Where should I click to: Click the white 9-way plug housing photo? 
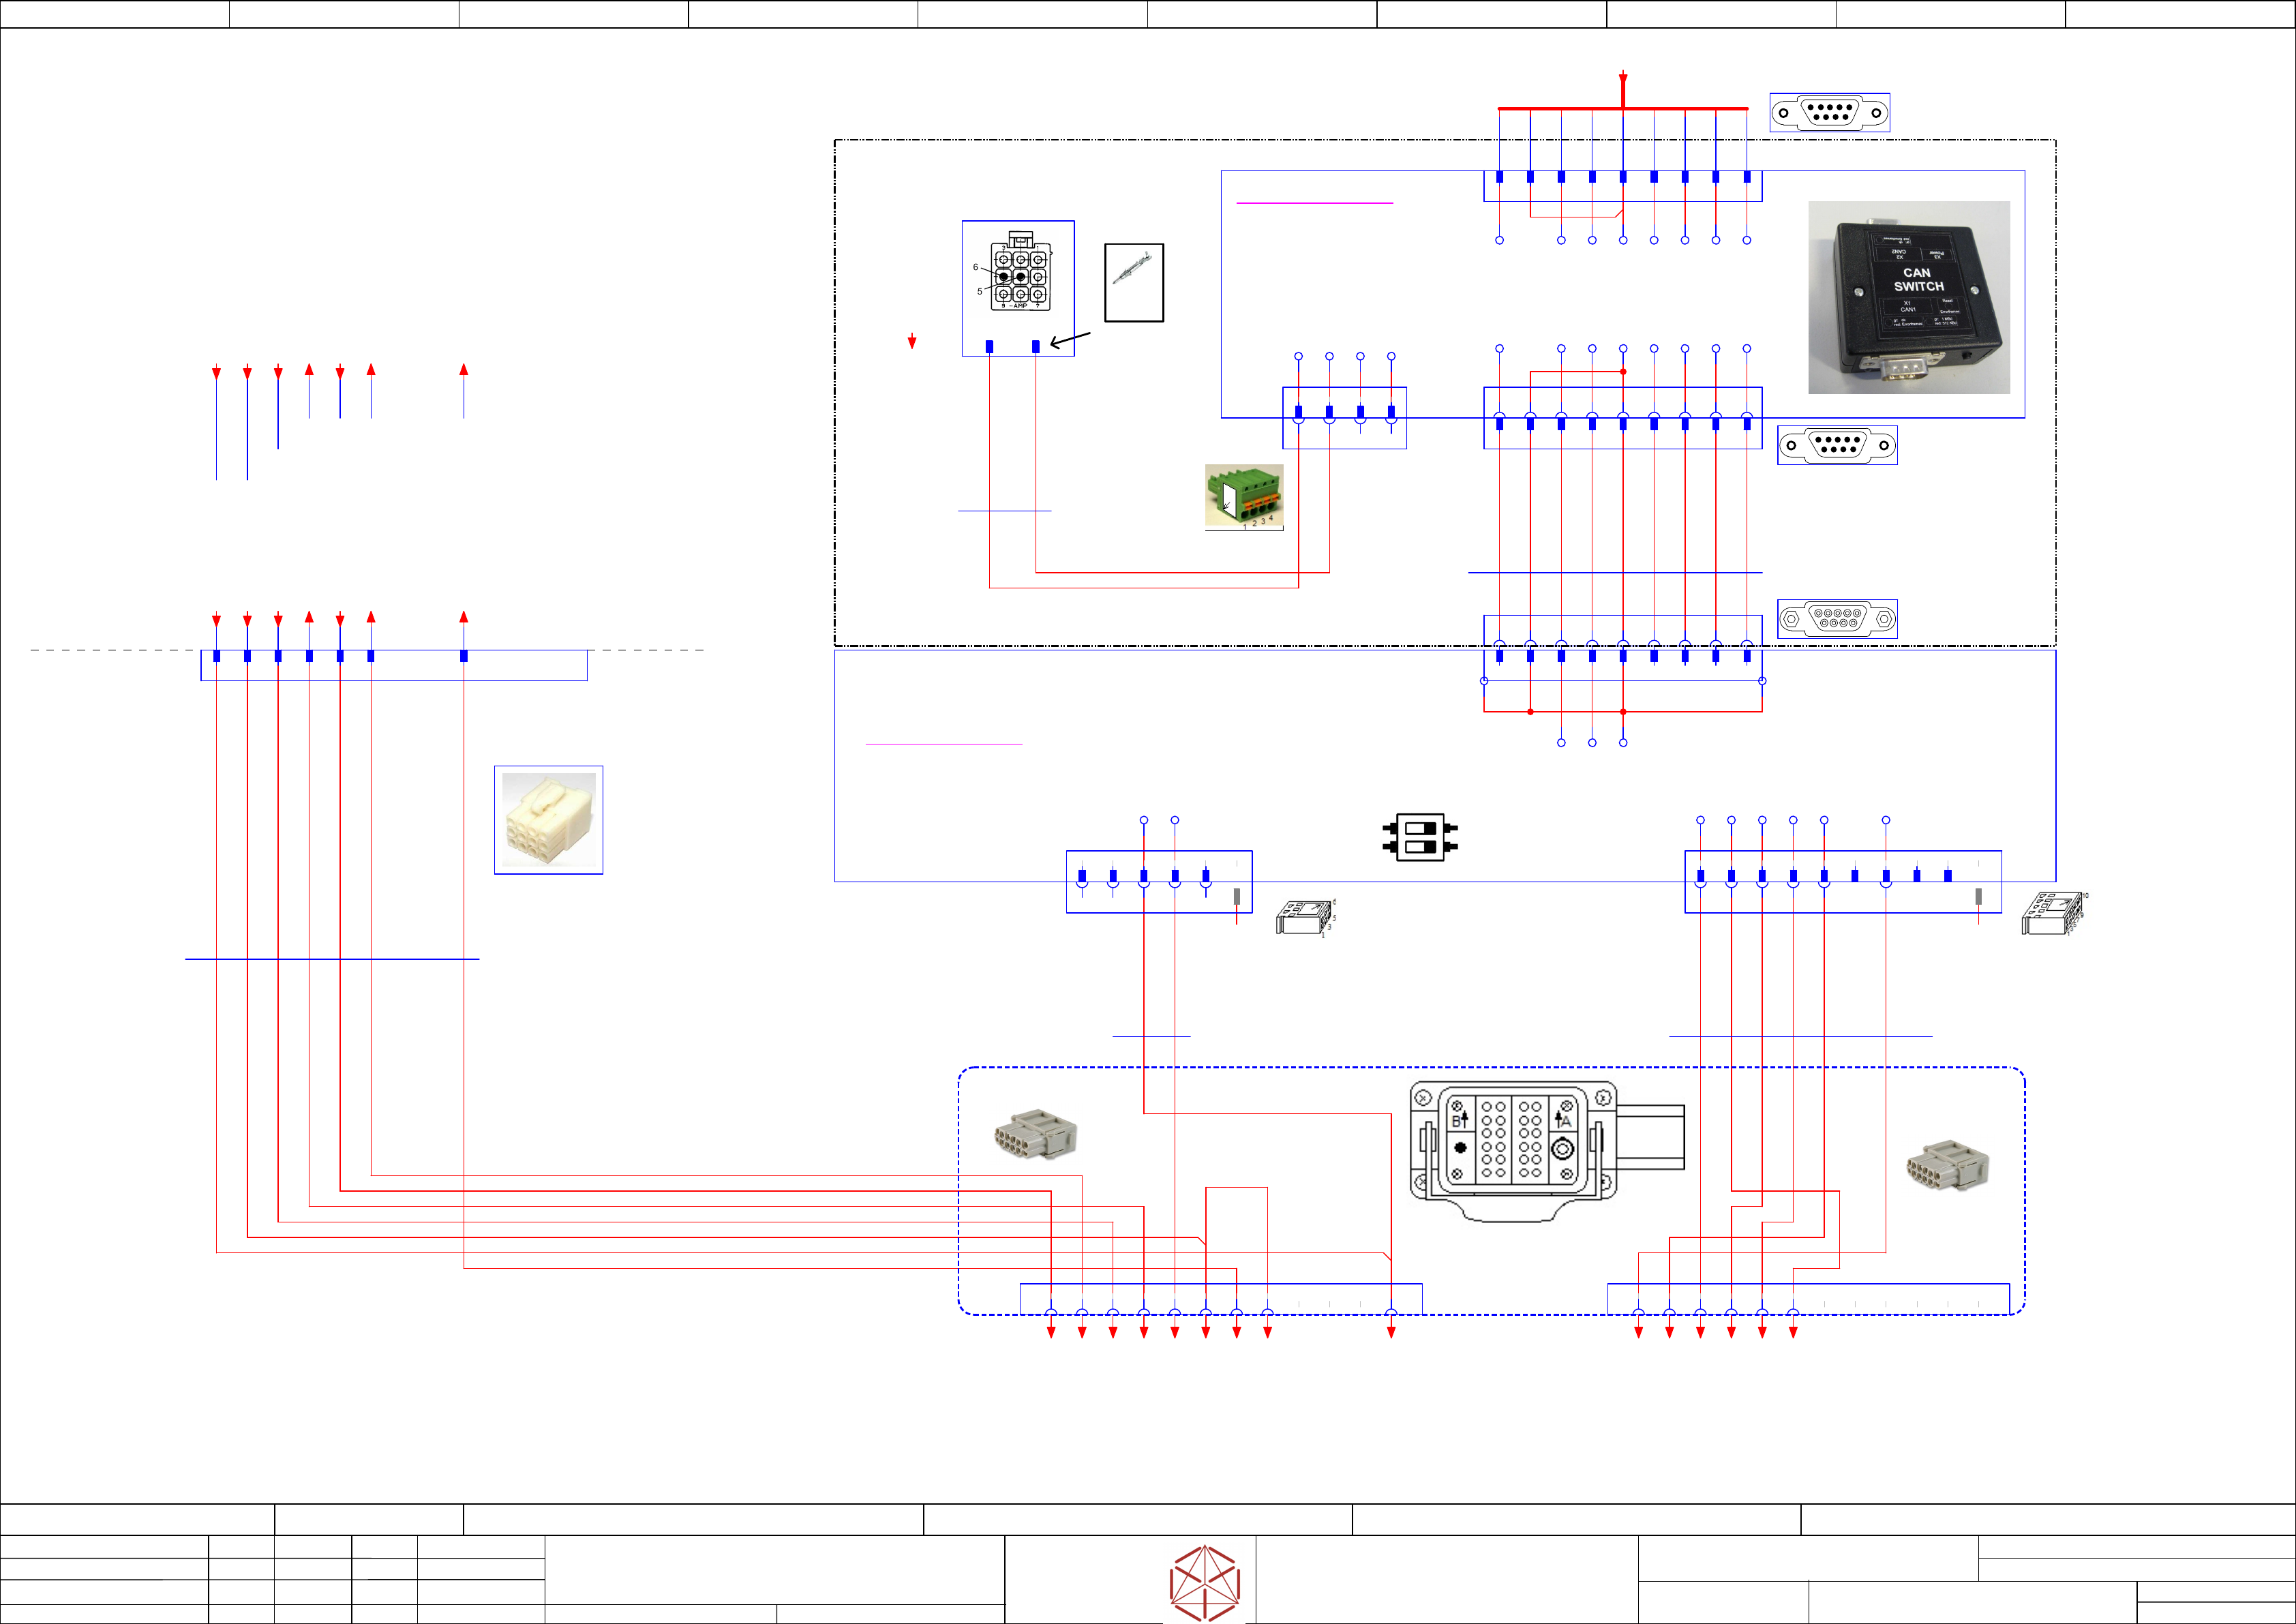click(x=548, y=820)
